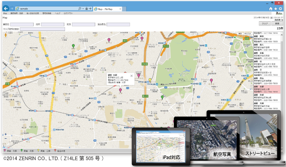Click the search button beside クリア
This screenshot has height=167, width=286.
point(277,24)
